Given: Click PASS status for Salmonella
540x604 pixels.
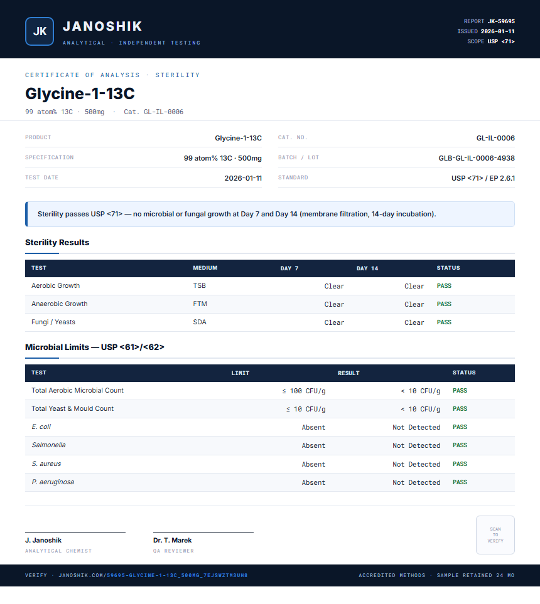Looking at the screenshot, I should (460, 445).
